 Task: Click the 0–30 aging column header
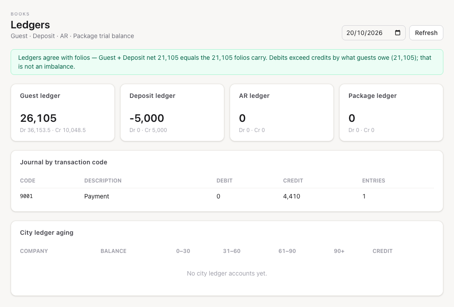click(183, 251)
